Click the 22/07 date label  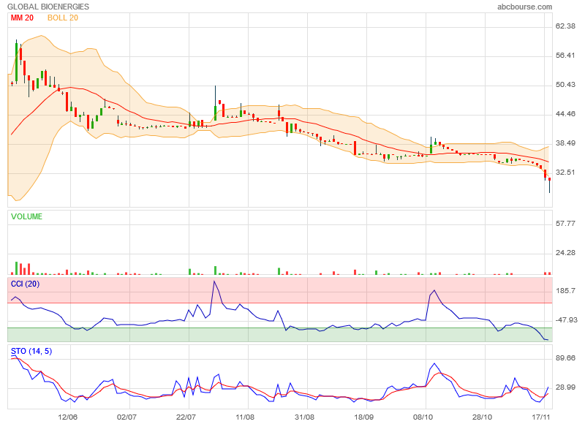(186, 417)
